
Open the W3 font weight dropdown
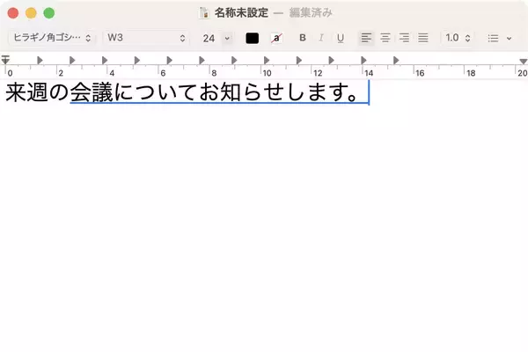[146, 39]
